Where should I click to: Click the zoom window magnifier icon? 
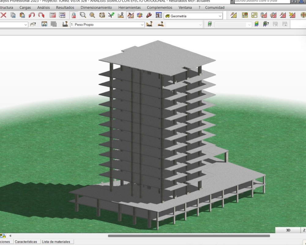83,15
